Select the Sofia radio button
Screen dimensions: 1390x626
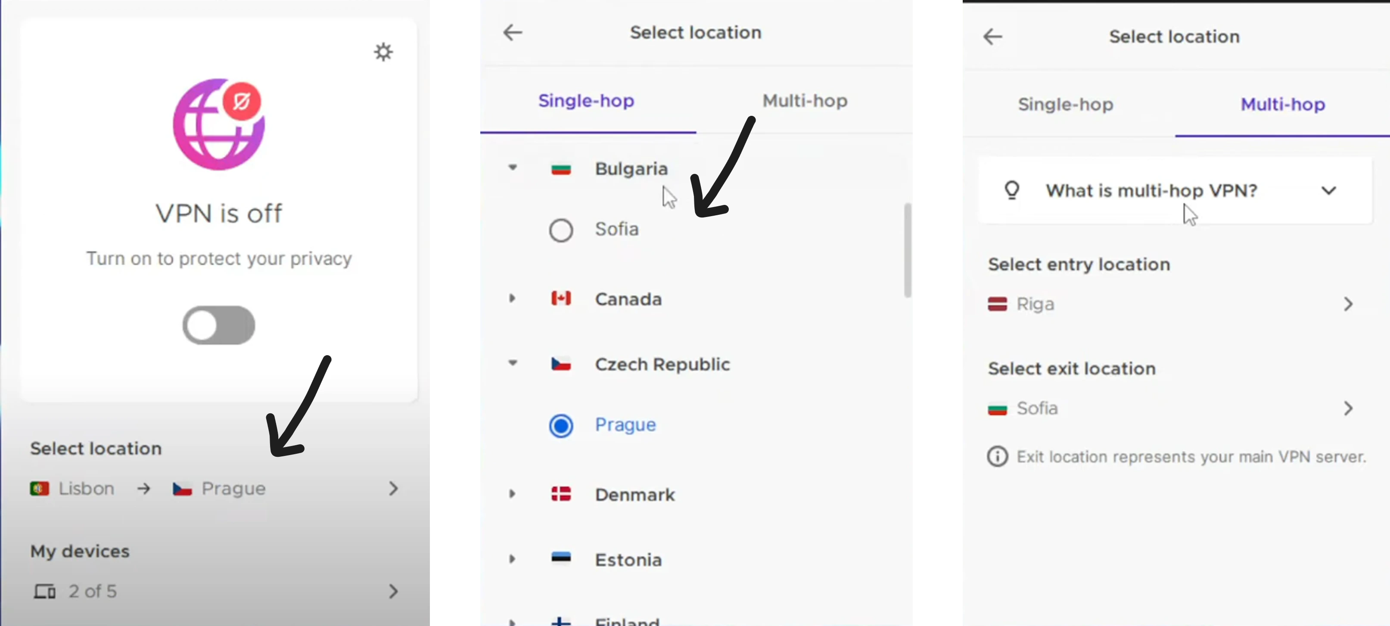(561, 230)
